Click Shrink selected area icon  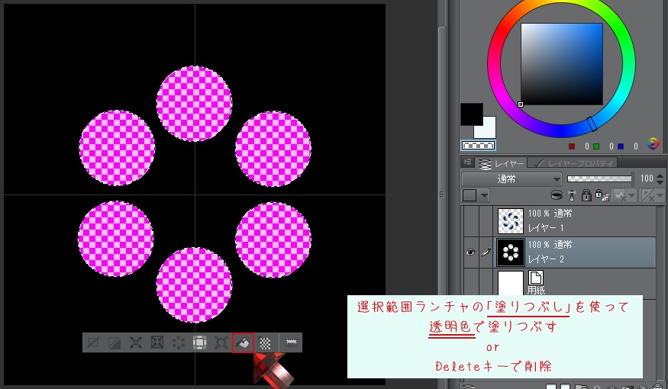pos(157,342)
